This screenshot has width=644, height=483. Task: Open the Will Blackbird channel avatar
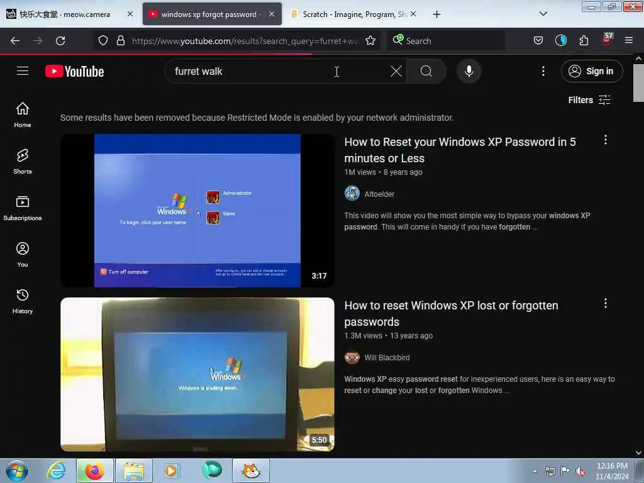pyautogui.click(x=352, y=357)
